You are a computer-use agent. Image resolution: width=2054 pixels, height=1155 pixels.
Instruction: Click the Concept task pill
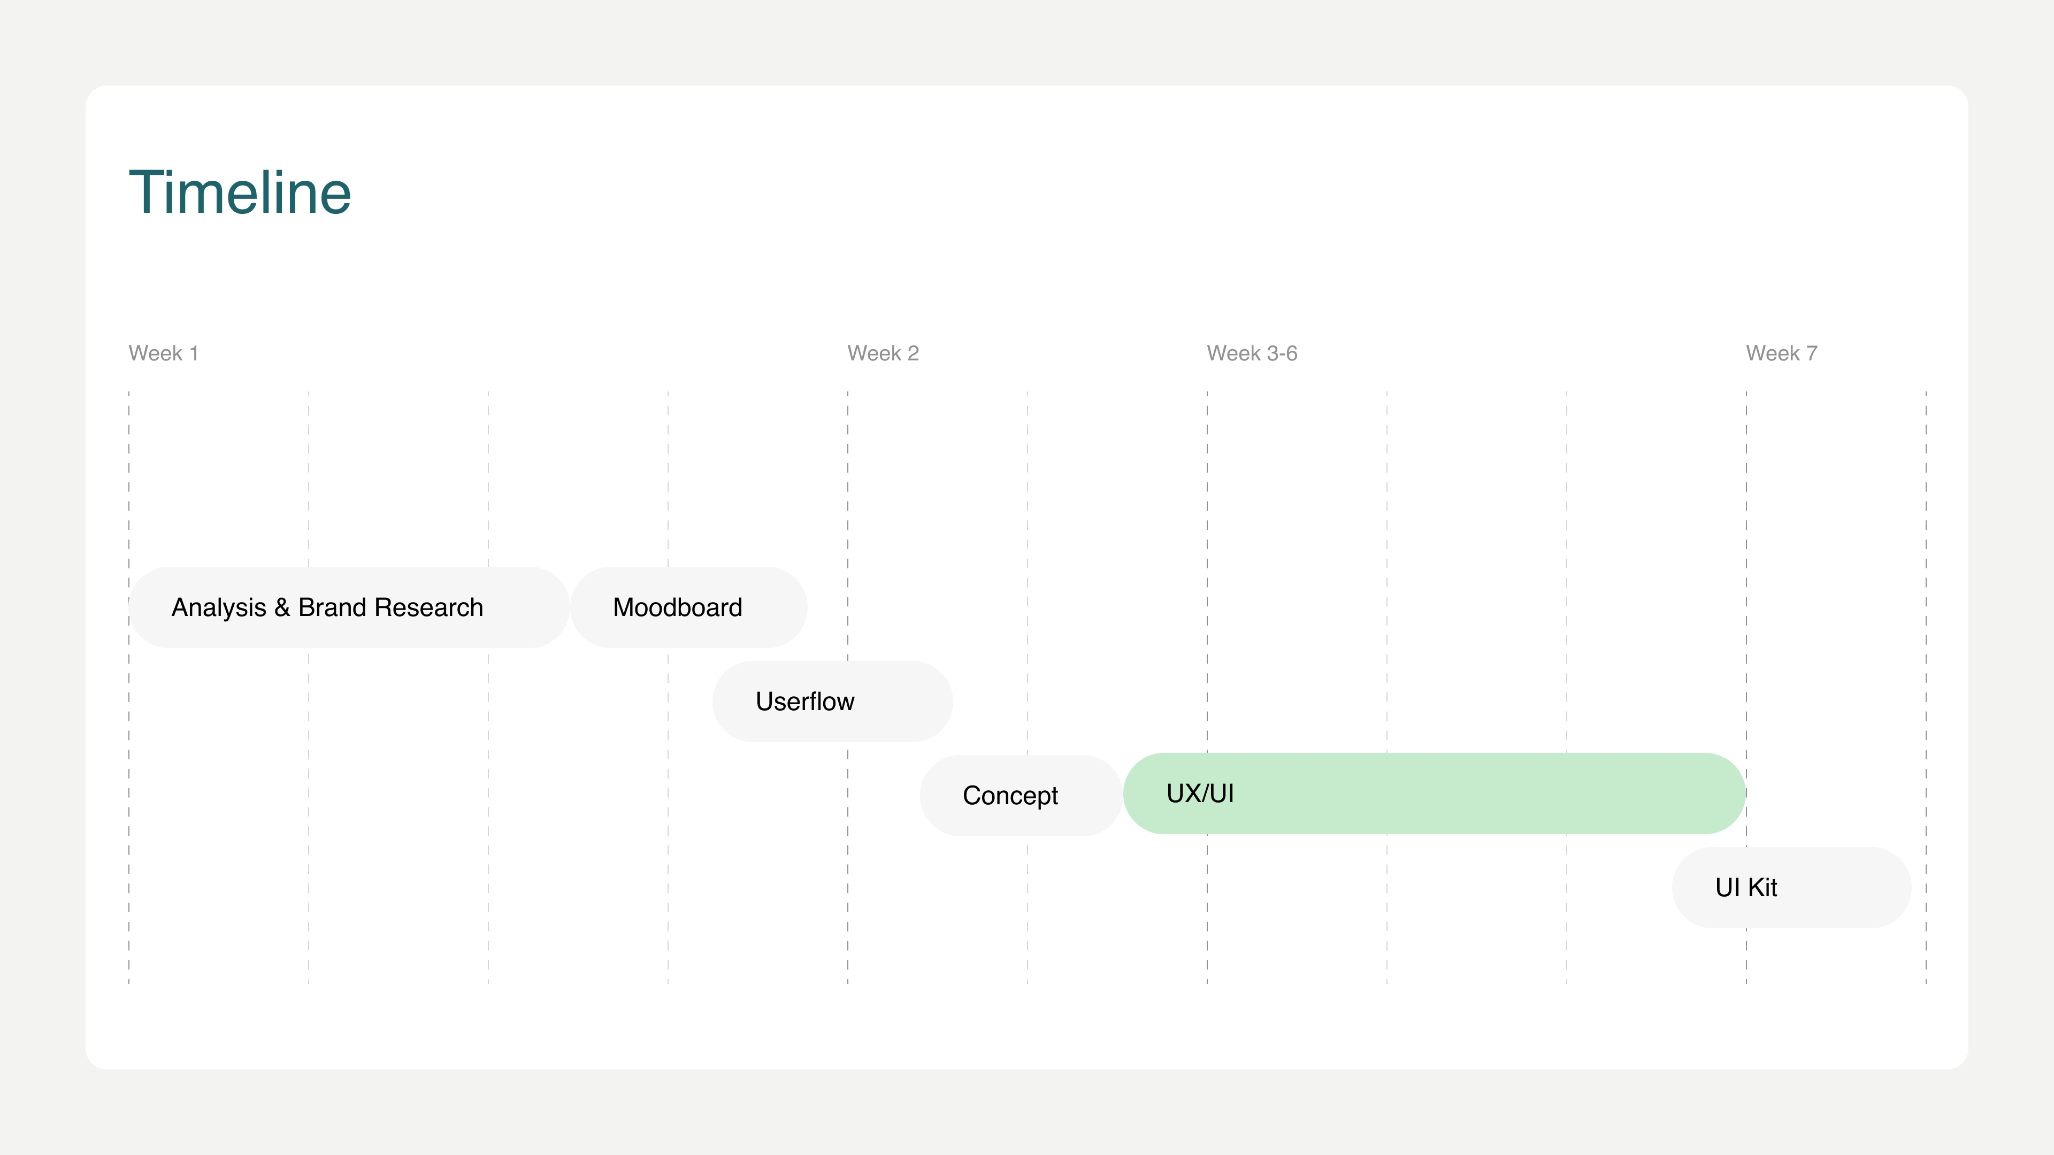point(1021,796)
